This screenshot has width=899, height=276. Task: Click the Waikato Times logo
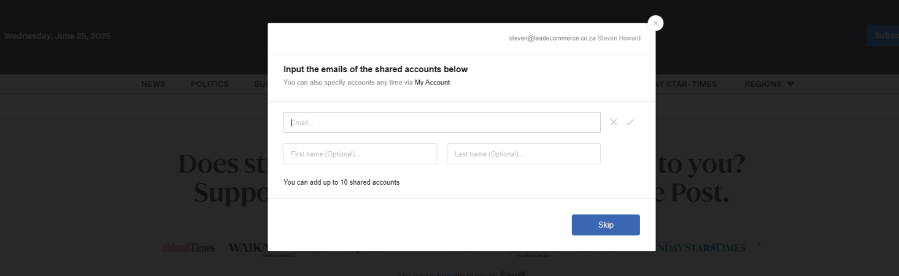coord(248,248)
